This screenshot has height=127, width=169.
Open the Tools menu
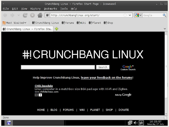coord(64,9)
